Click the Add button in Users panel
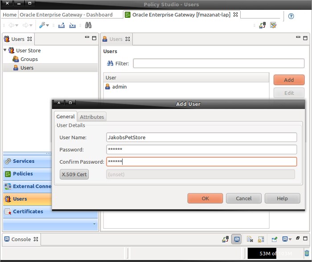 [x=289, y=80]
